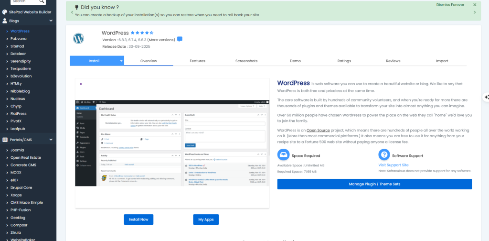
Task: Click the purple carousel dot above screenshot
Action: coord(81,84)
